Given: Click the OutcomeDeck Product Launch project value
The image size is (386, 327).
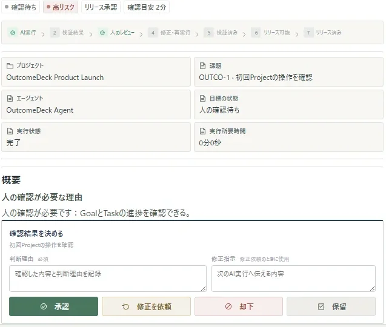Looking at the screenshot, I should [55, 78].
